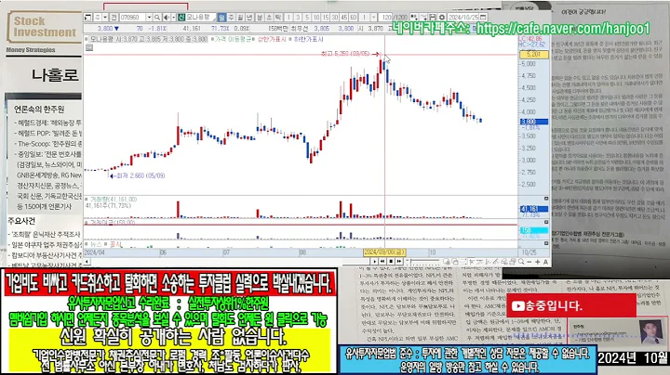This screenshot has height=375, width=670.
Task: Click the blue 3,800 current price marker
Action: [534, 122]
